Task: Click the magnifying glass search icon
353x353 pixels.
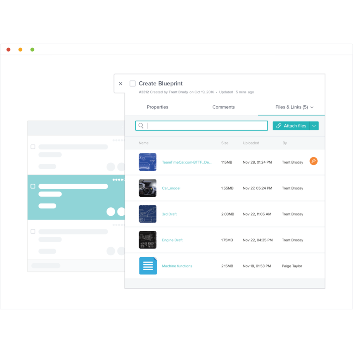Action: point(141,125)
